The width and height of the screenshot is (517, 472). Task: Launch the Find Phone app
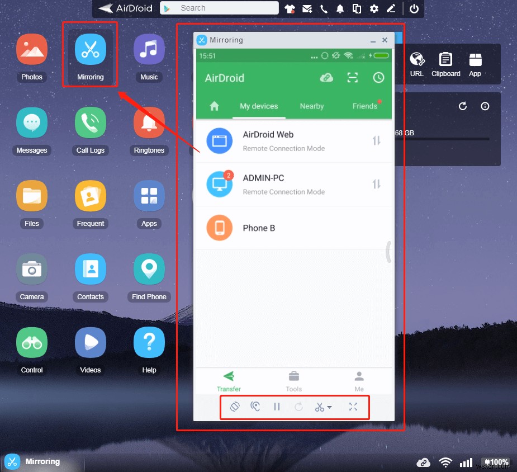pyautogui.click(x=149, y=270)
